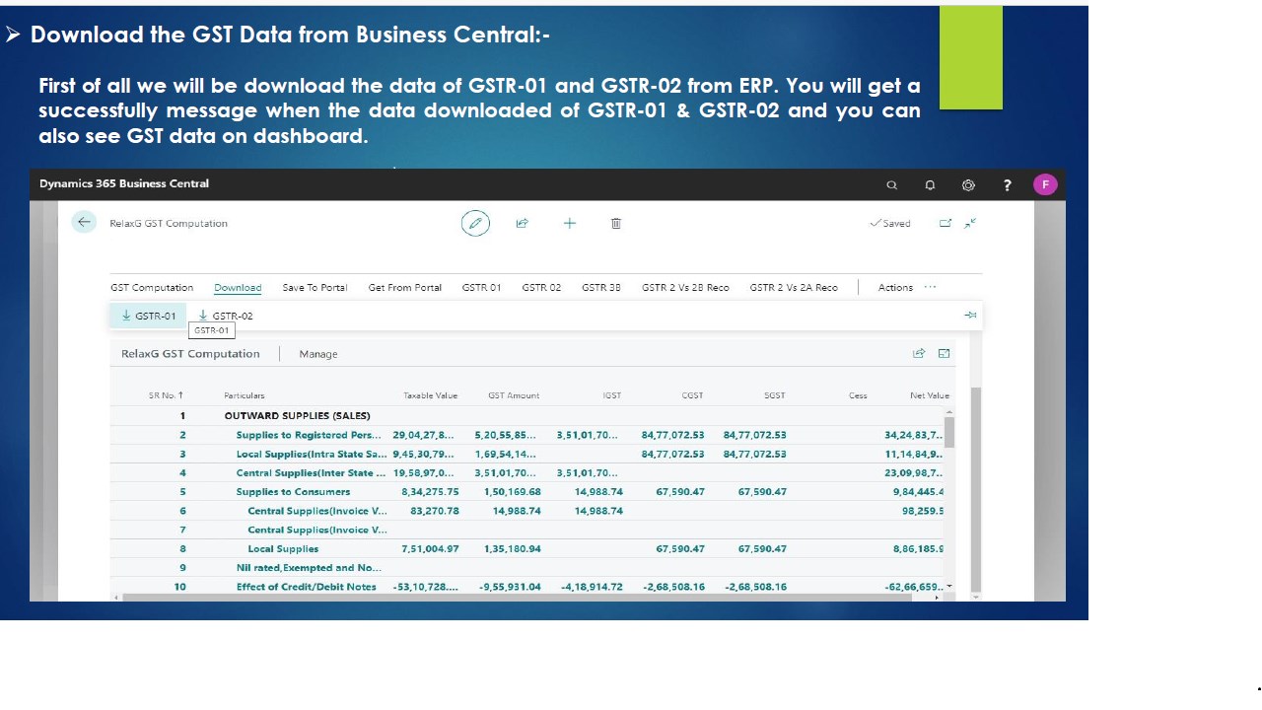
Task: Click the share icon in page header
Action: point(523,223)
